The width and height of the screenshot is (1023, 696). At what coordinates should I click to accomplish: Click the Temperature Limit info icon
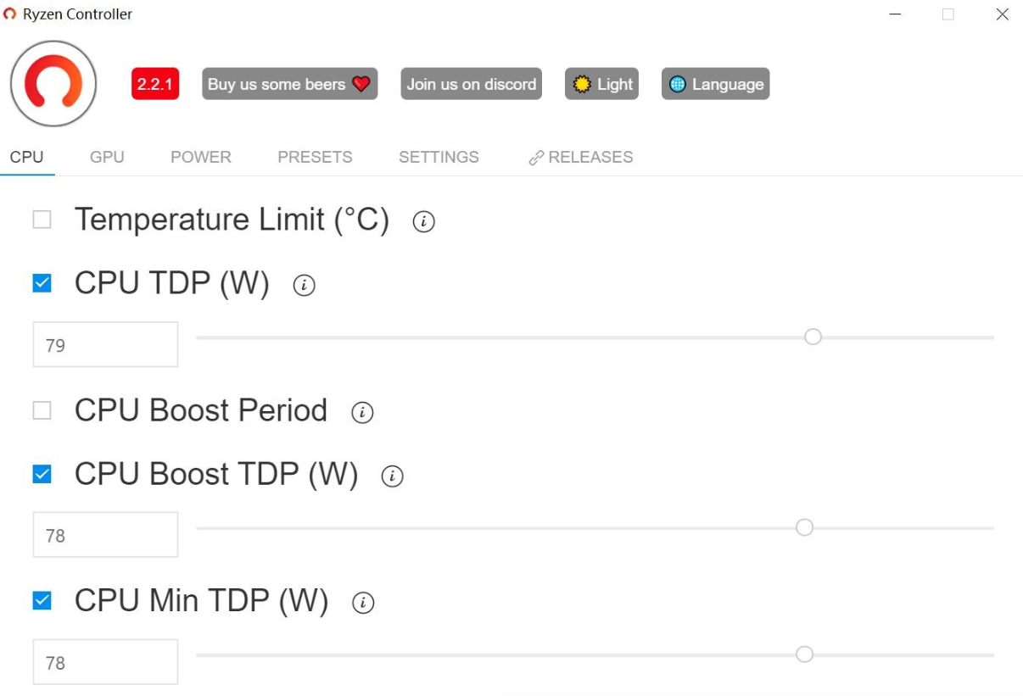click(x=423, y=222)
